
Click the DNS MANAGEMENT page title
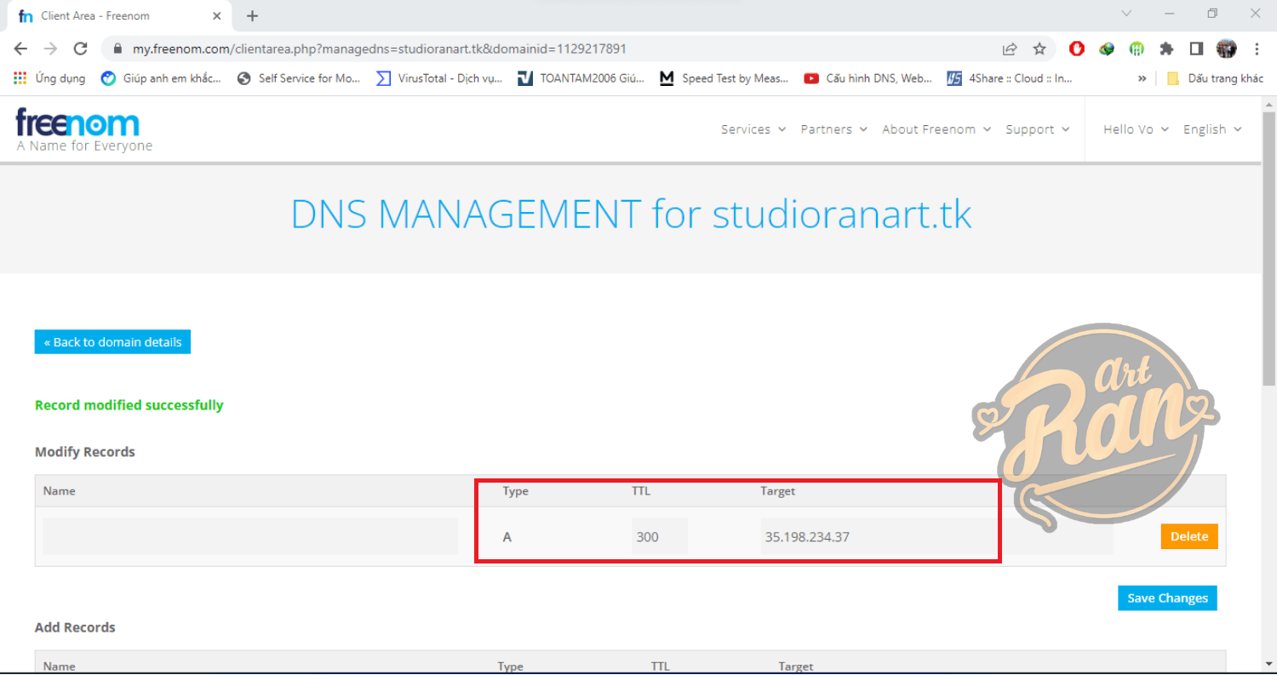pos(631,215)
